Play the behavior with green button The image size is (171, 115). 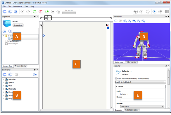coord(47,11)
